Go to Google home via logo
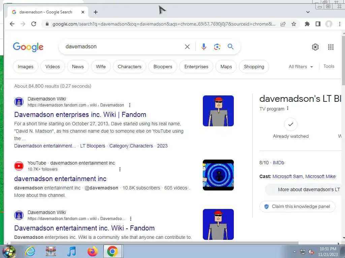 28,47
